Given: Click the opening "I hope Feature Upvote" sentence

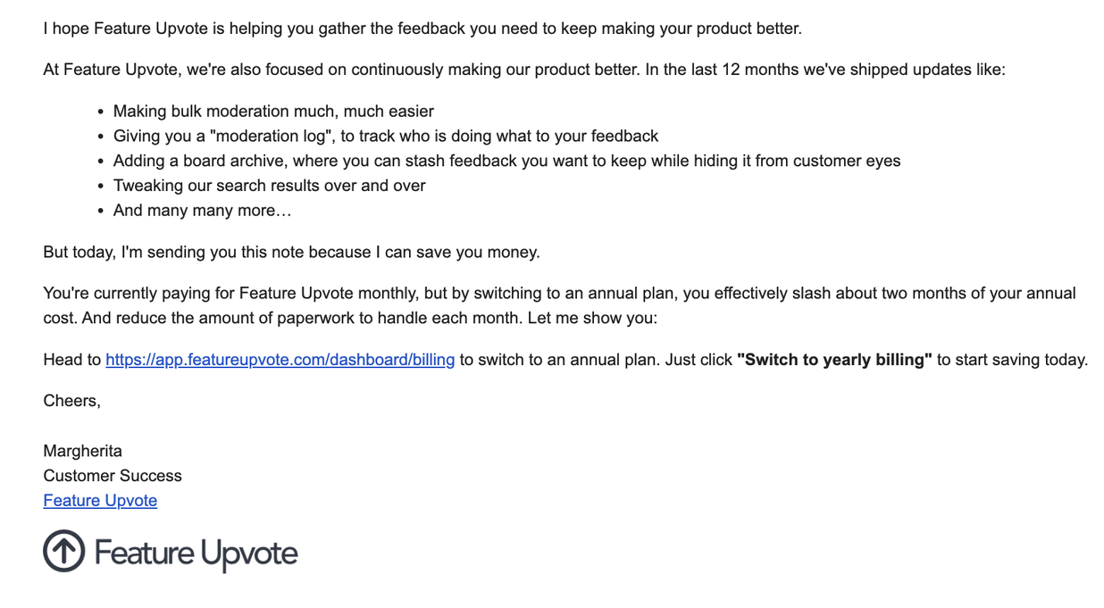Looking at the screenshot, I should pos(422,29).
